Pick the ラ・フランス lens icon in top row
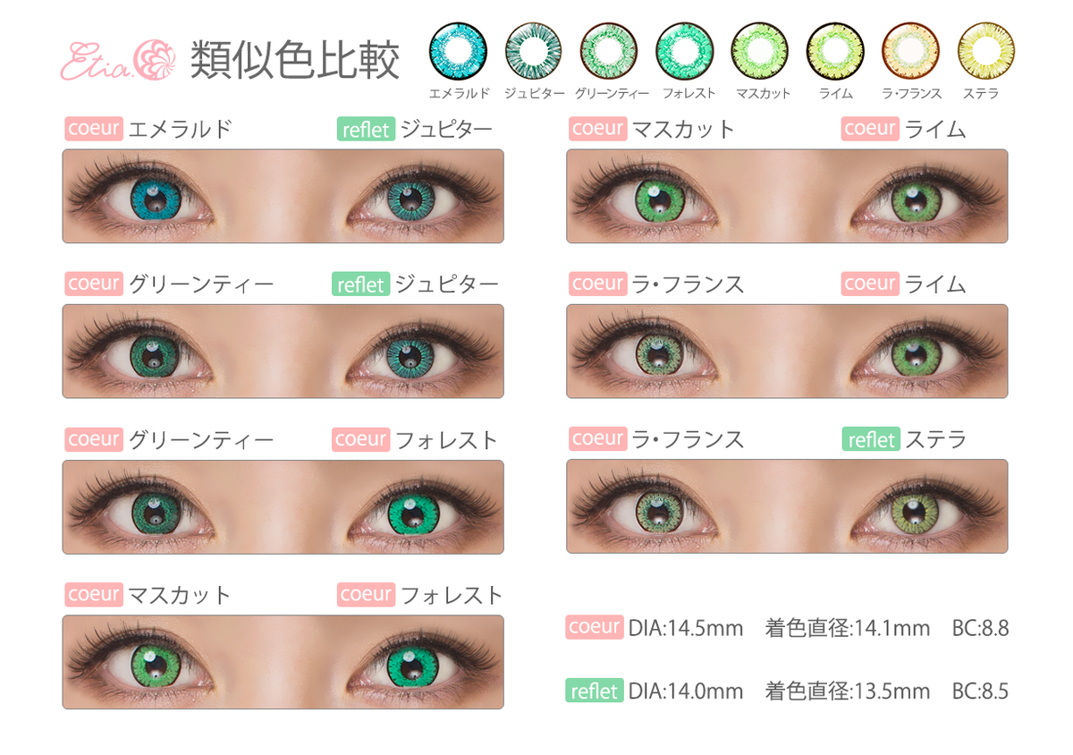This screenshot has width=1073, height=755. 911,51
